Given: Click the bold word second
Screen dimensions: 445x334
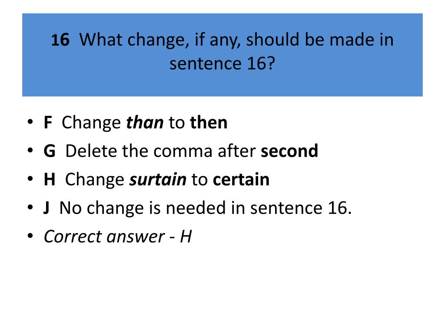Looking at the screenshot, I should click(x=289, y=151).
